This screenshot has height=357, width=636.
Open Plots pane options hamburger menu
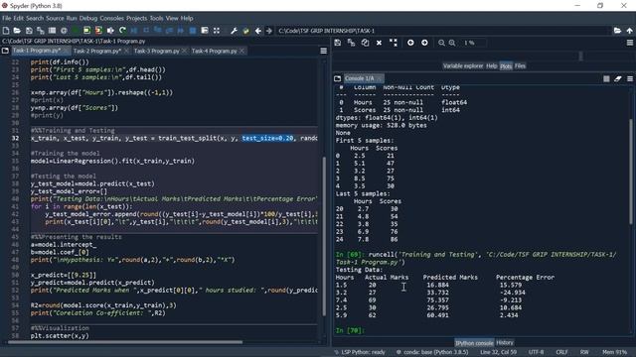click(x=629, y=43)
